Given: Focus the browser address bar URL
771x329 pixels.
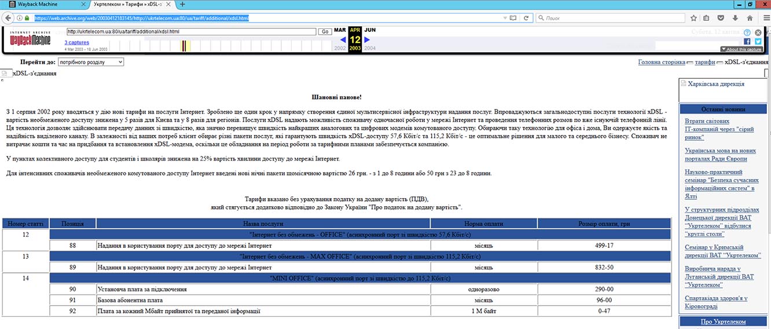Looking at the screenshot, I should (266, 18).
